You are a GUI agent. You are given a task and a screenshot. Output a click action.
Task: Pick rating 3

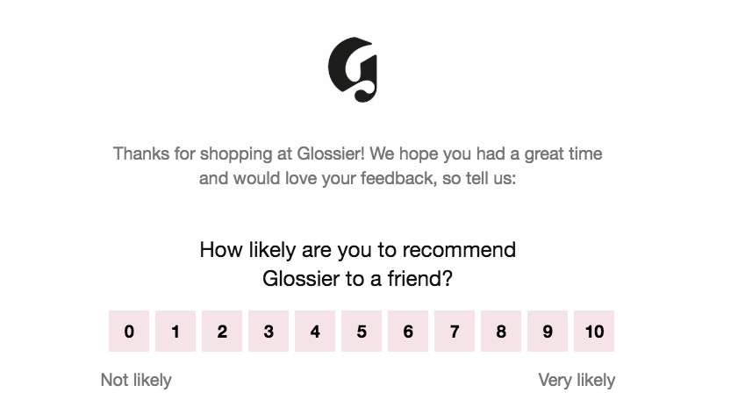(269, 332)
